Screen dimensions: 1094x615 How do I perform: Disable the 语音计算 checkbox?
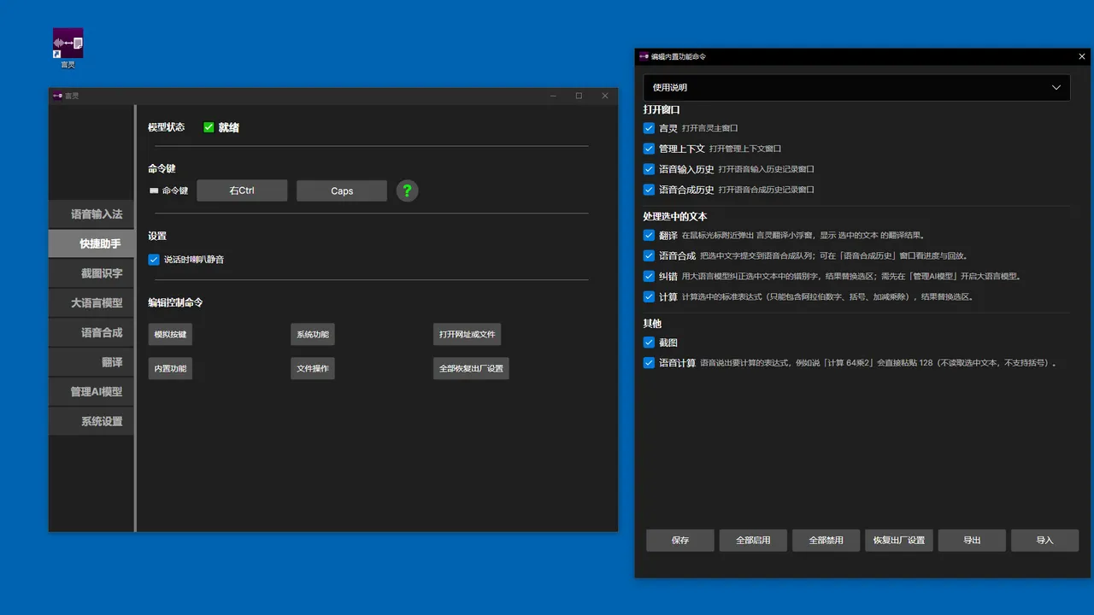[x=649, y=362]
